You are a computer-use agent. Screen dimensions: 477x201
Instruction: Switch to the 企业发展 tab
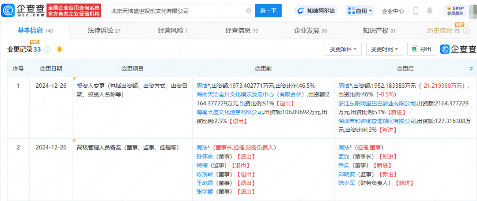tap(310, 30)
